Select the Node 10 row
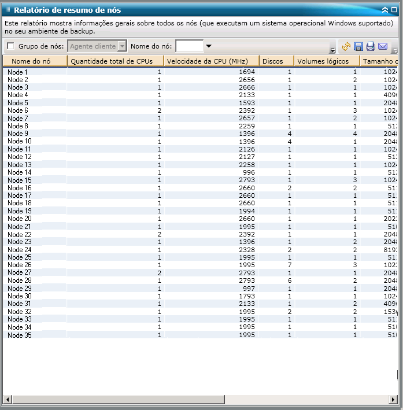 click(x=201, y=141)
